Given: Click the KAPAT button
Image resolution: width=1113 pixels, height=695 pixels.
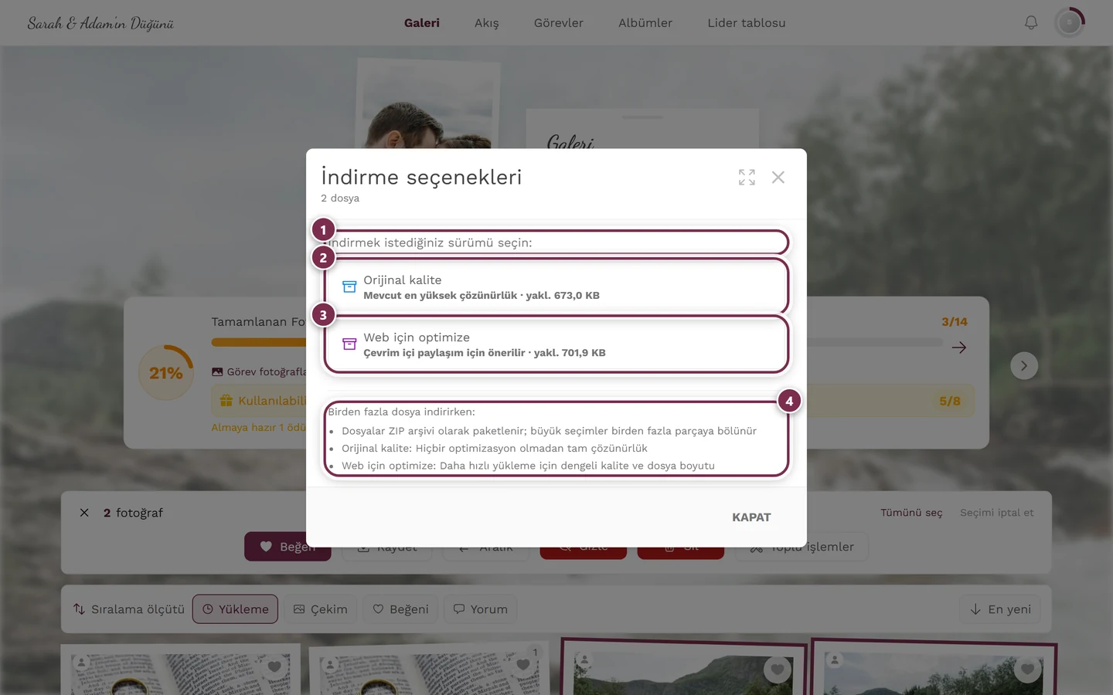Looking at the screenshot, I should pos(751,517).
